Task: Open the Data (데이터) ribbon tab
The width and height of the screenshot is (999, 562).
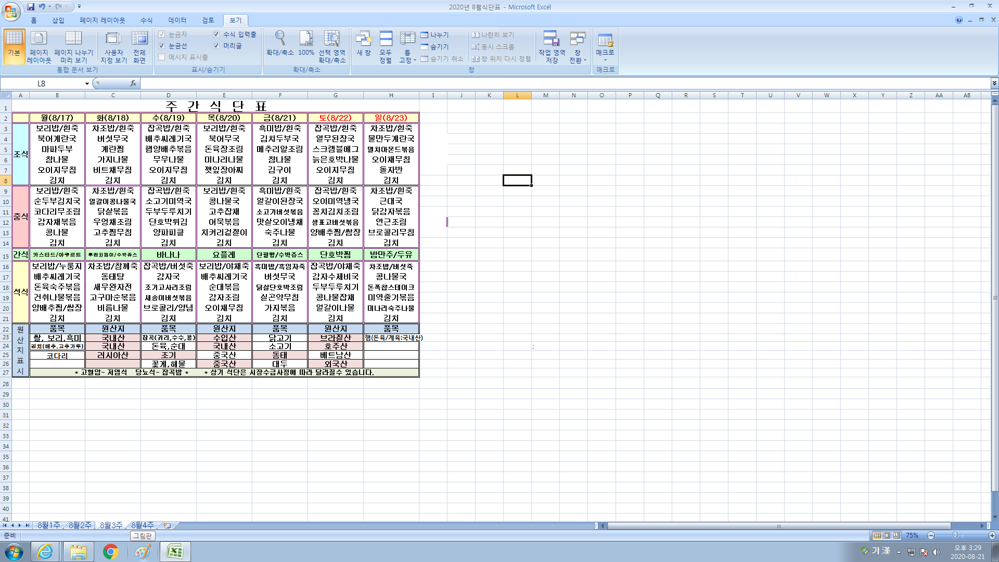Action: coord(177,20)
